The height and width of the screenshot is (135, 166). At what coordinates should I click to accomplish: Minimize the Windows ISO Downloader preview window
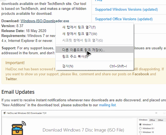156,113
